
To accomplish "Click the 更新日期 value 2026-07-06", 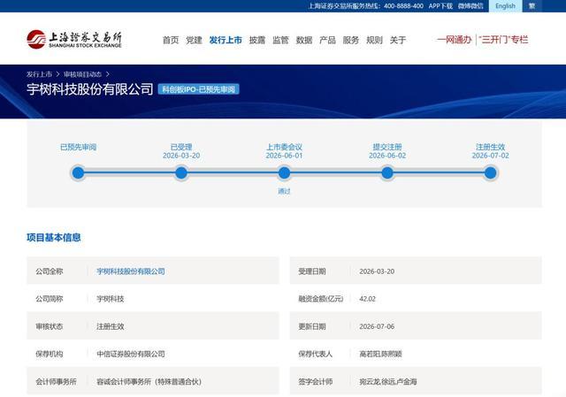I will pos(377,326).
